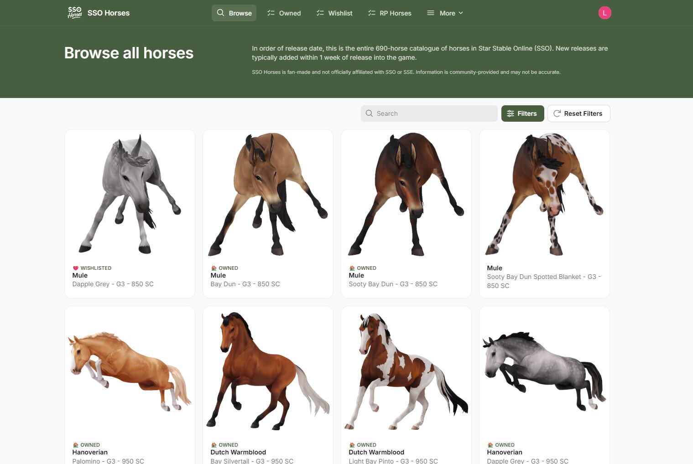693x464 pixels.
Task: Click the Dutch Warmblood title above Light Bay Pinto
Action: [x=376, y=452]
